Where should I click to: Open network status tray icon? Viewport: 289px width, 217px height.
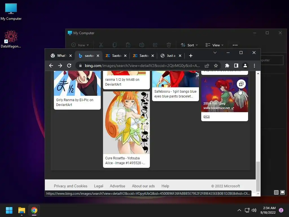pyautogui.click(x=247, y=210)
